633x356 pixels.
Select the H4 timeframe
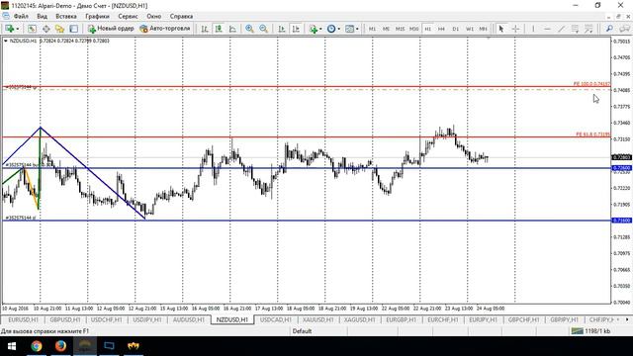click(x=441, y=29)
